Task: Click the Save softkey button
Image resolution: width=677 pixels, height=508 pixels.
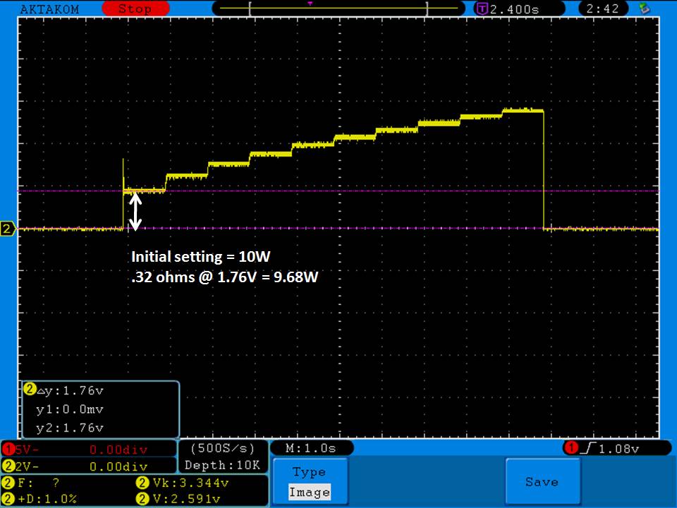Action: 542,482
